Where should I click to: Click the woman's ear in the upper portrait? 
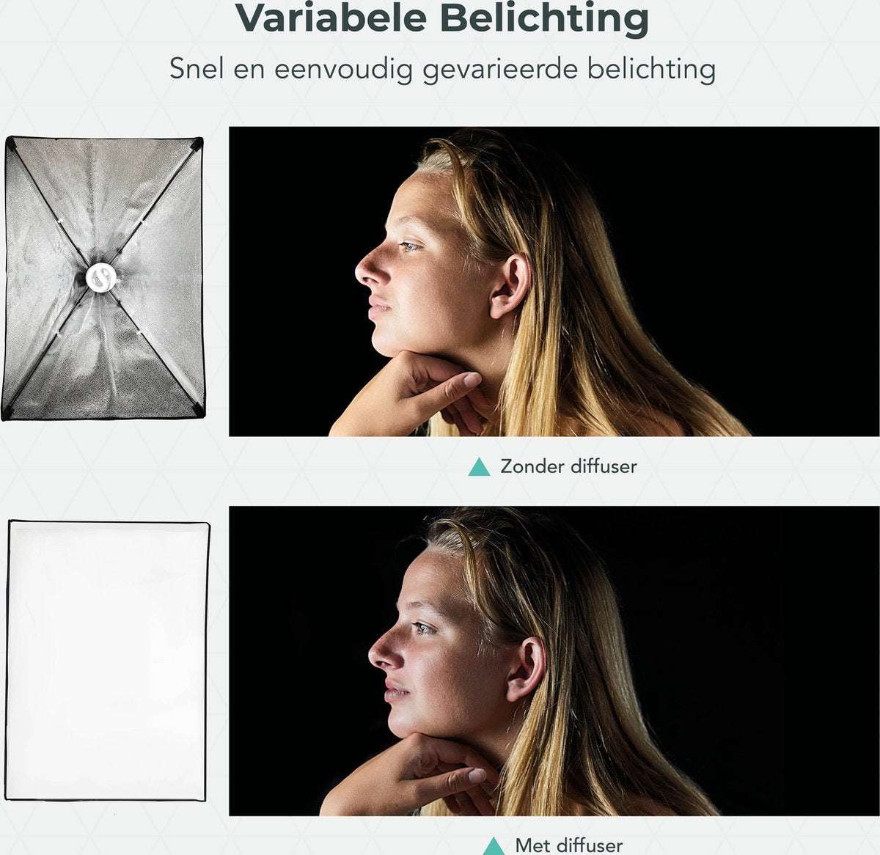pyautogui.click(x=510, y=285)
